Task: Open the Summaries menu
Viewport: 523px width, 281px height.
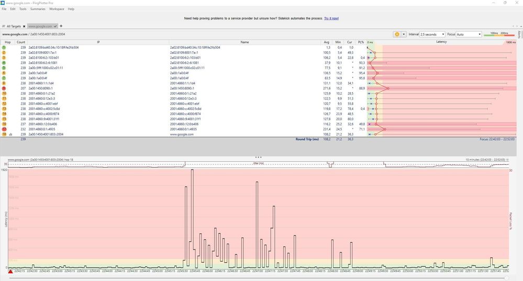Action: (38, 9)
